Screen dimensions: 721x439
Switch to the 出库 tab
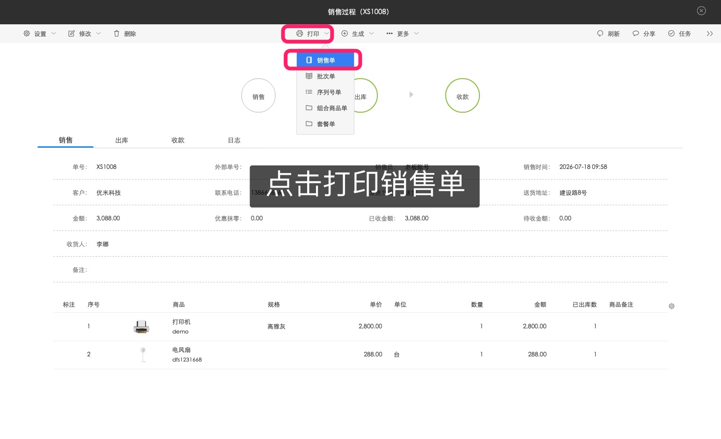point(122,140)
